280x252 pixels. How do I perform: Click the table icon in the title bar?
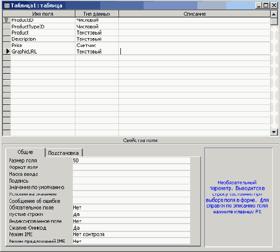[x=7, y=5]
